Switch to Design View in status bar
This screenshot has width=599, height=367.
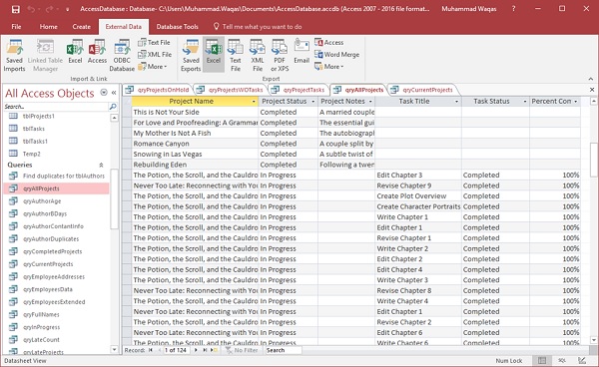tap(582, 360)
